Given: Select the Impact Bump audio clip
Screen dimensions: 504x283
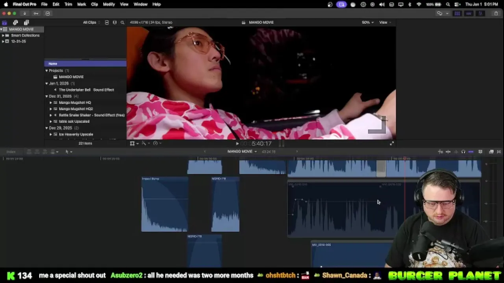Looking at the screenshot, I should [165, 204].
